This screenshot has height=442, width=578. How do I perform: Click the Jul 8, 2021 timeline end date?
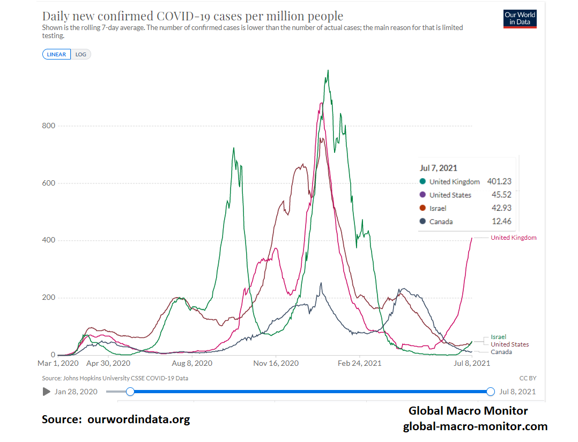point(517,392)
